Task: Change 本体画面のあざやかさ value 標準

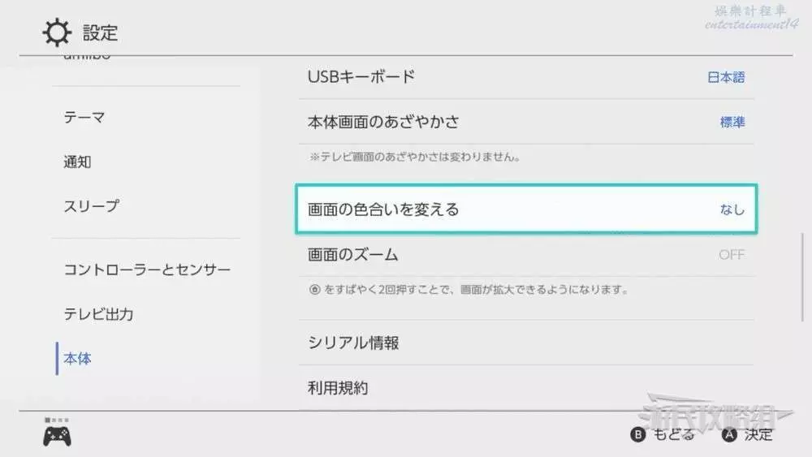Action: coord(732,123)
